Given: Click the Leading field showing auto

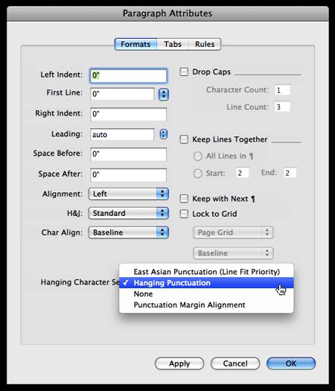Looking at the screenshot, I should [x=122, y=135].
